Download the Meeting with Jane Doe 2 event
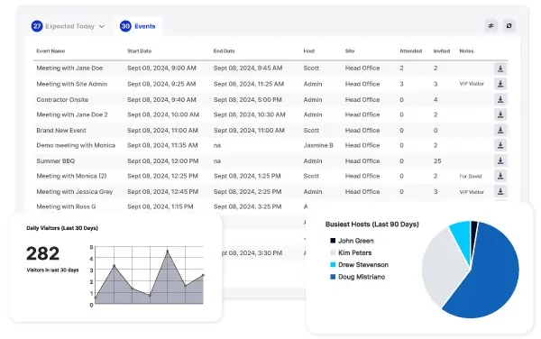 tap(500, 115)
